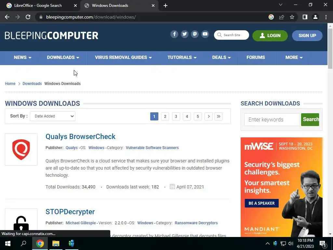
Task: Open a new browser tab
Action: [166, 6]
